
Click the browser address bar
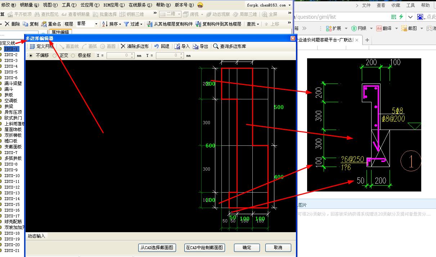click(x=342, y=17)
